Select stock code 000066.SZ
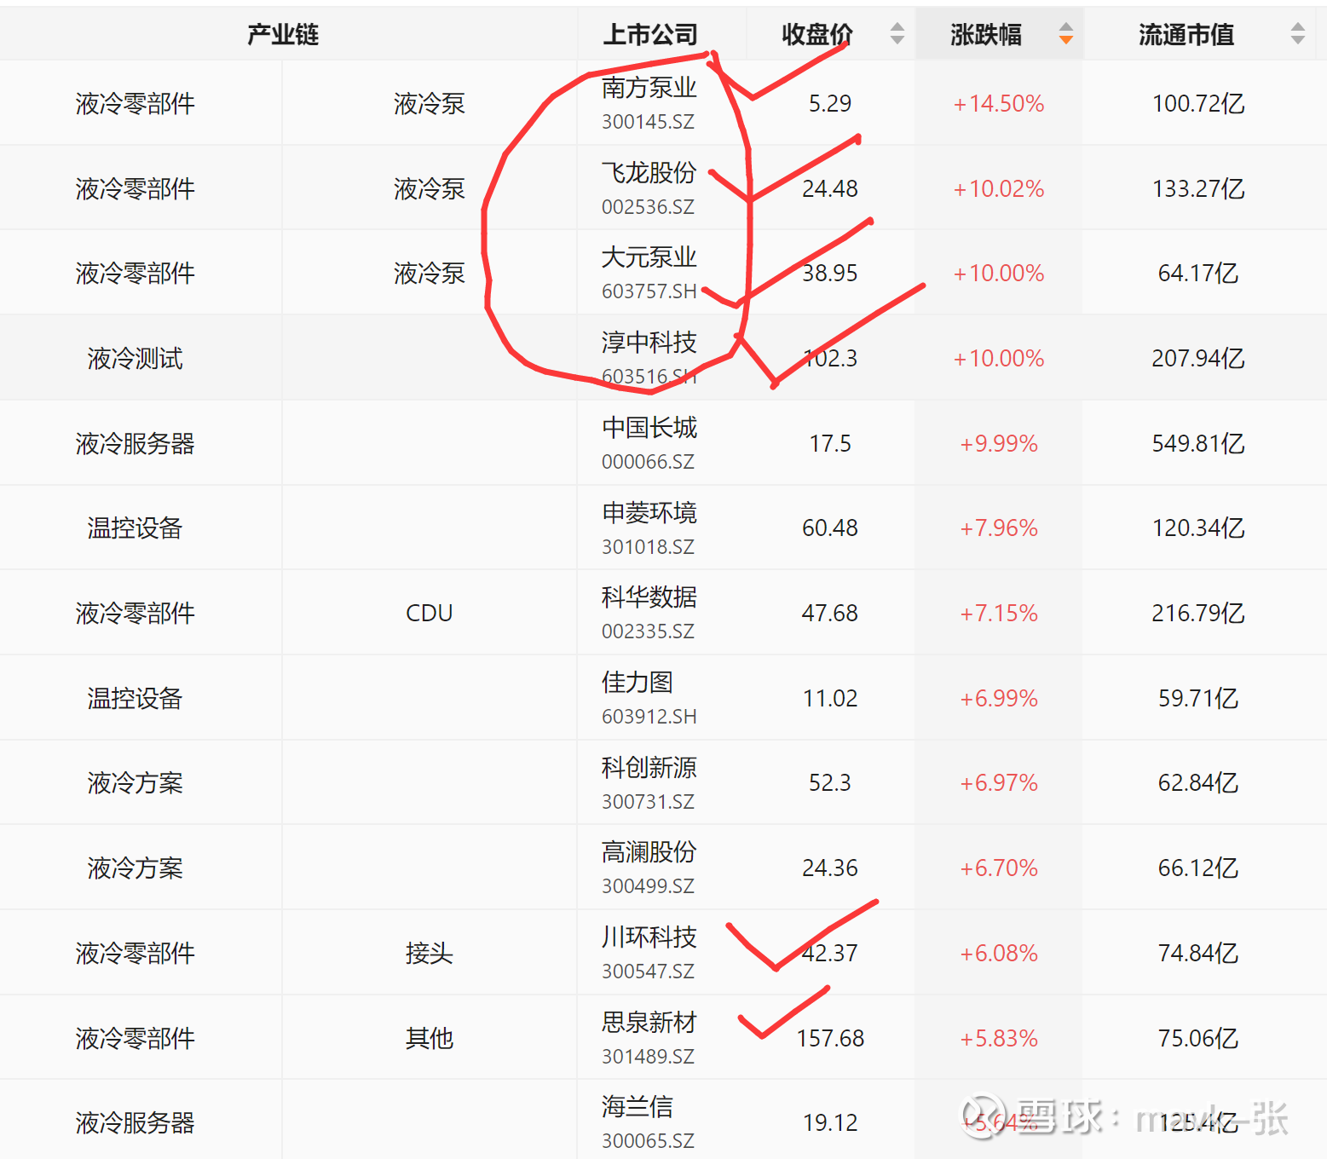The height and width of the screenshot is (1159, 1327). [648, 462]
